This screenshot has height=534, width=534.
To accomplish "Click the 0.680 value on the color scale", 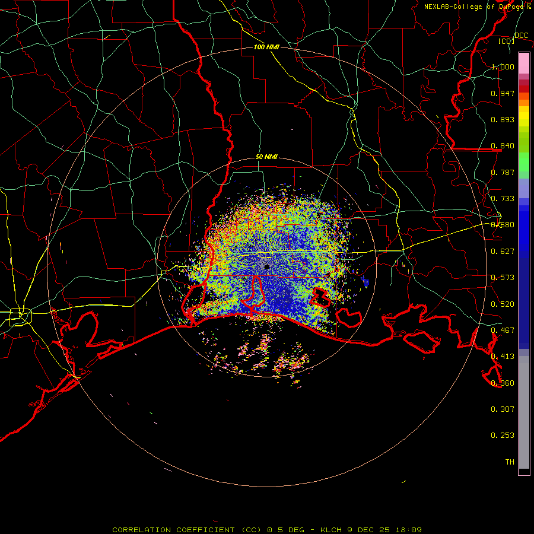I will pos(503,225).
